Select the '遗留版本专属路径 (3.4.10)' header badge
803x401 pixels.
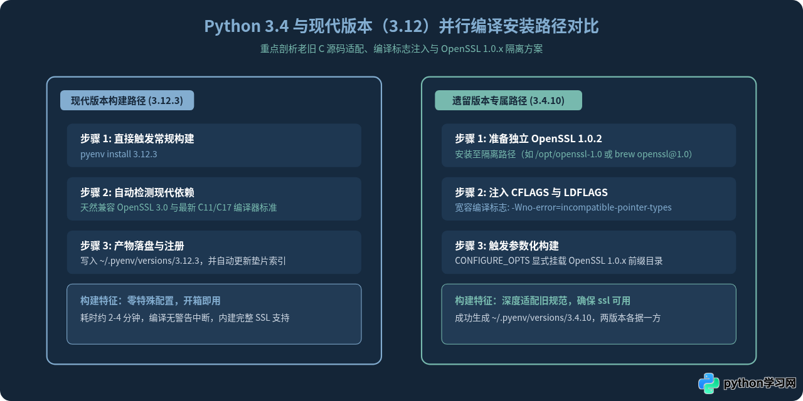(x=508, y=100)
